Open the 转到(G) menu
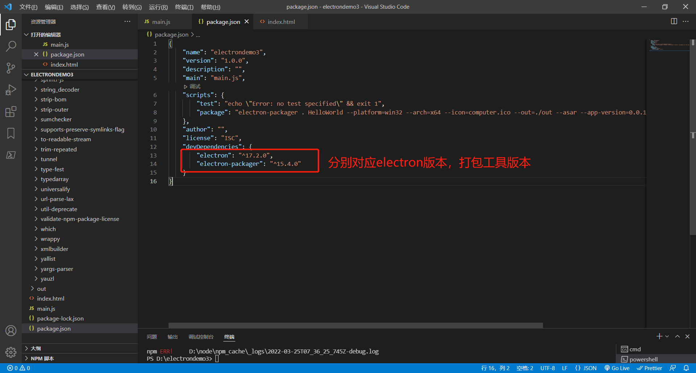 [132, 7]
